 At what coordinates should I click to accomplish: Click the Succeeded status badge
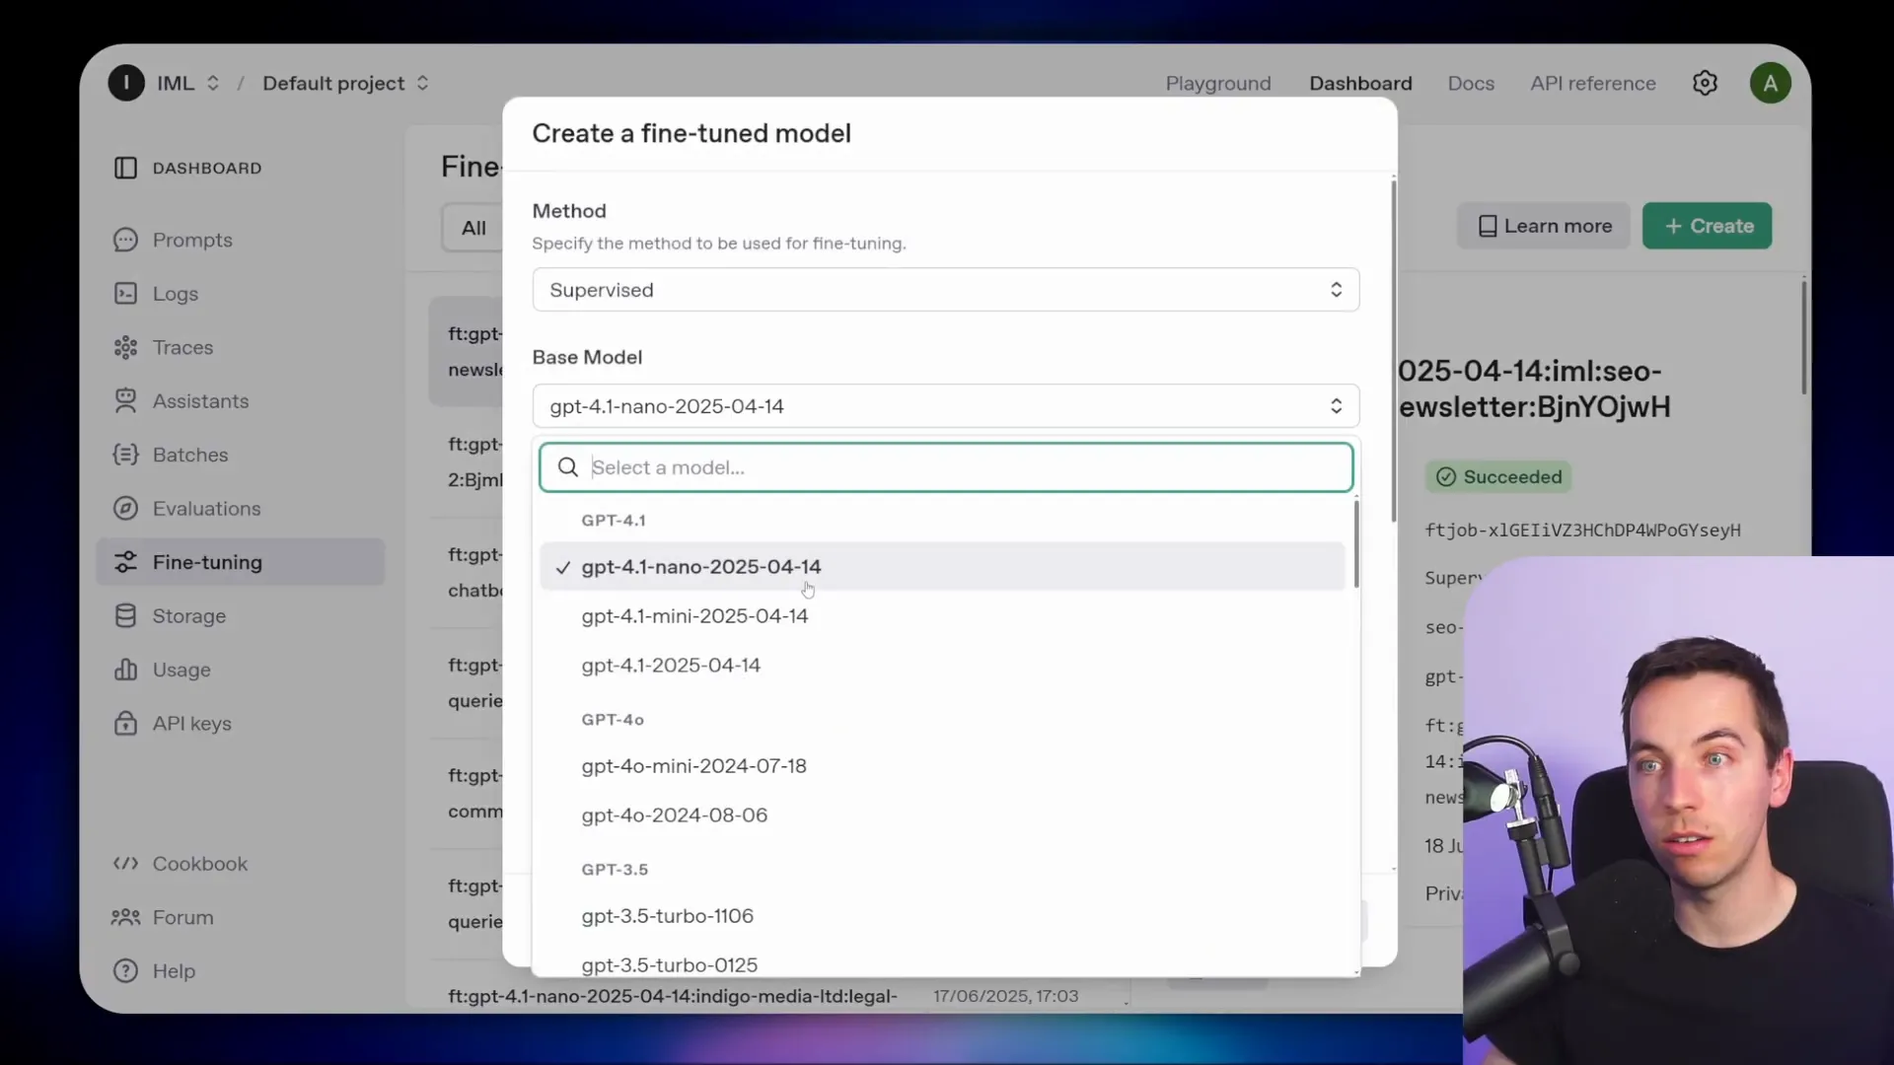[1498, 477]
